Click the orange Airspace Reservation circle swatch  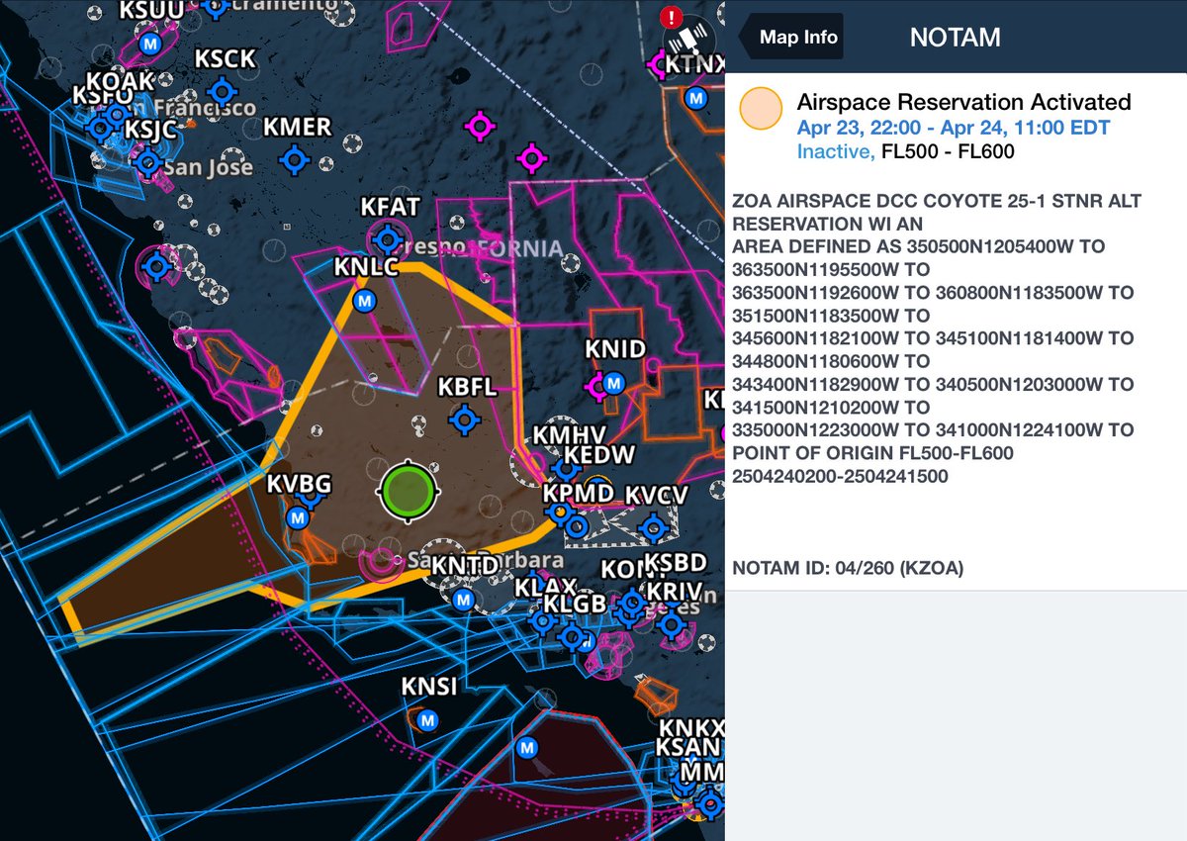click(760, 109)
